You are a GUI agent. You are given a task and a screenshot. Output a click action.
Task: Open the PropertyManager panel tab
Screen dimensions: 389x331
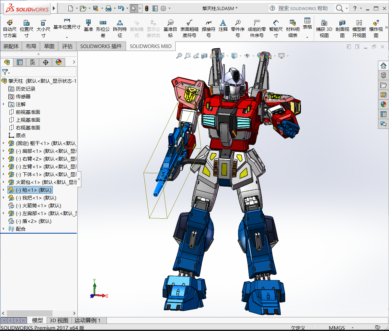tap(20, 62)
